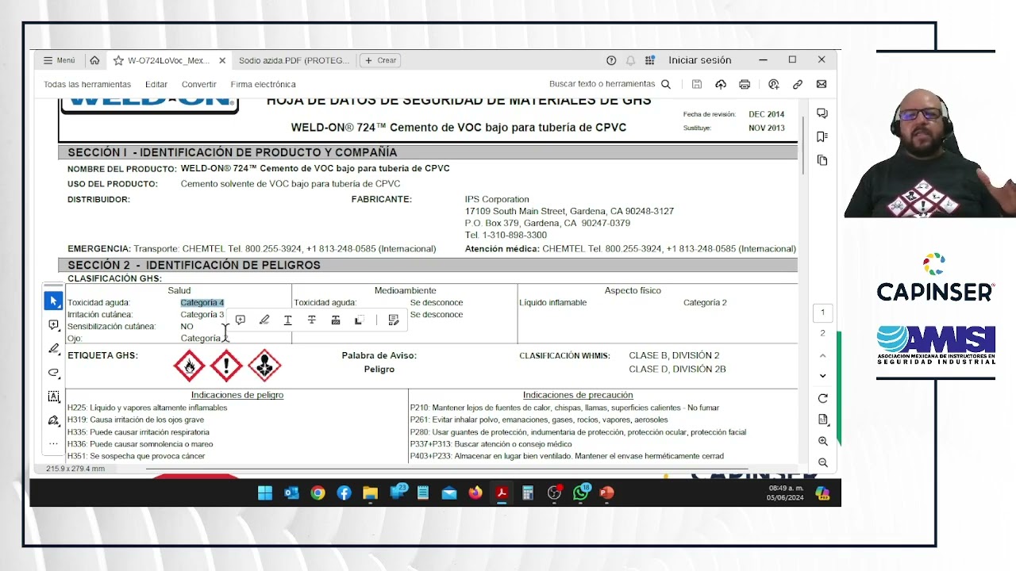The width and height of the screenshot is (1016, 571).
Task: Close the W-O724LoVoc tab
Action: click(x=222, y=60)
